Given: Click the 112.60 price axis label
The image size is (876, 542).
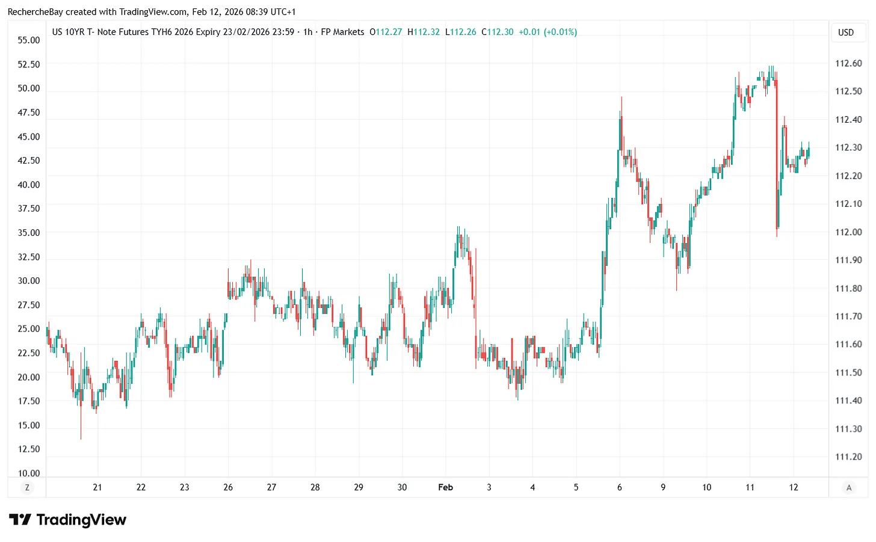Looking at the screenshot, I should point(849,63).
